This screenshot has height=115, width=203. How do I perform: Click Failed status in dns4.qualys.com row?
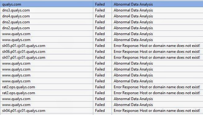[x=100, y=16]
